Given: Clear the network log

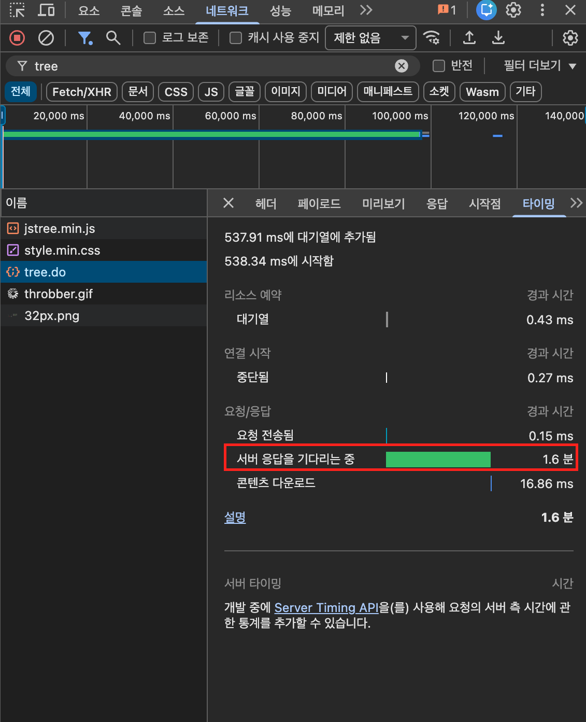Looking at the screenshot, I should coord(46,37).
